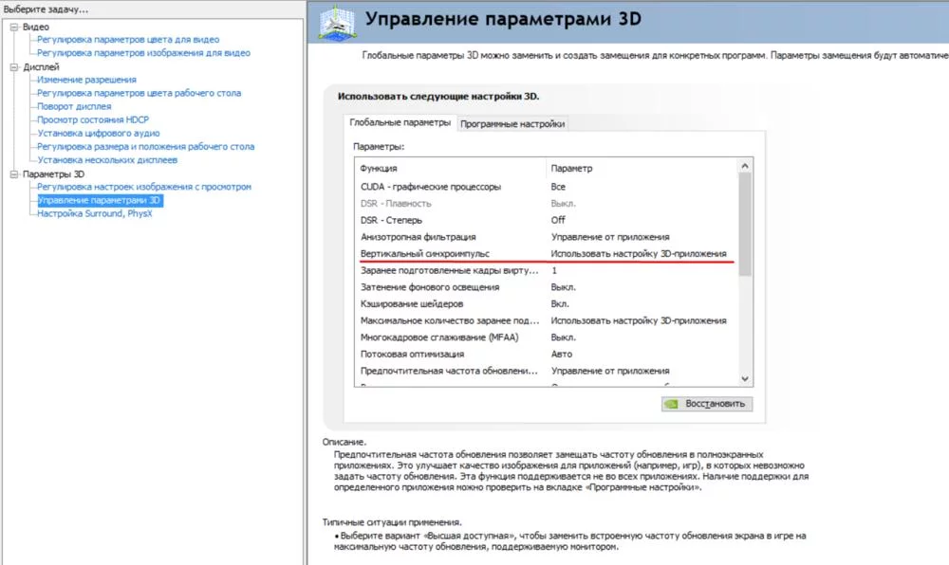Viewport: 949px width, 565px height.
Task: Open Установка нескольких дисплеев
Action: (x=107, y=160)
